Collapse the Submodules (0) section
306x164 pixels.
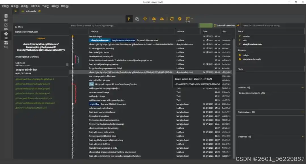pos(303,112)
